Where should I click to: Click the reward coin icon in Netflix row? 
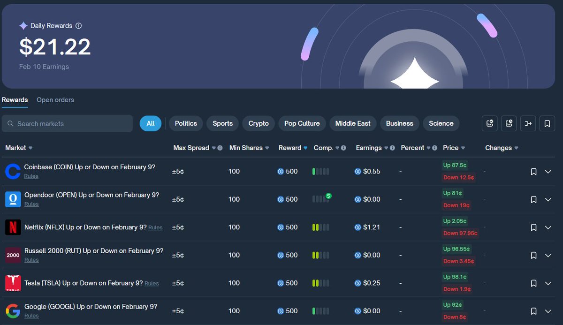281,227
